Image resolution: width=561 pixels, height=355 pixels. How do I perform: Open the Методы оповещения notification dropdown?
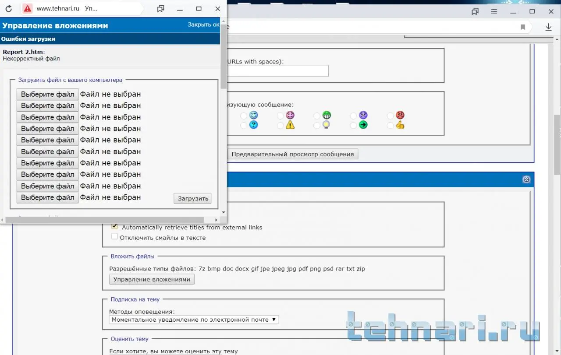(194, 320)
